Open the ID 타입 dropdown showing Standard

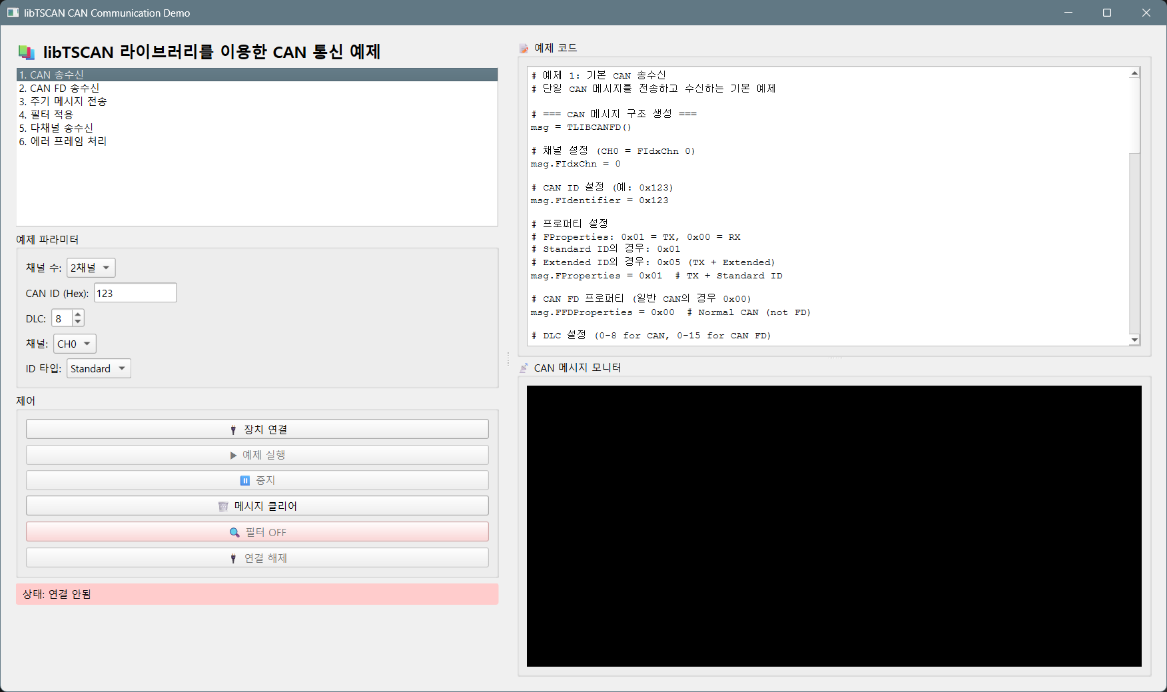[x=99, y=368]
